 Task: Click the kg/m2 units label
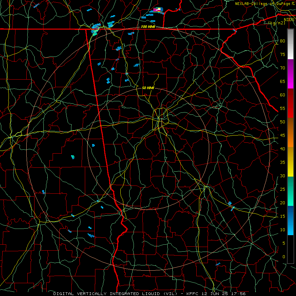point(277,23)
